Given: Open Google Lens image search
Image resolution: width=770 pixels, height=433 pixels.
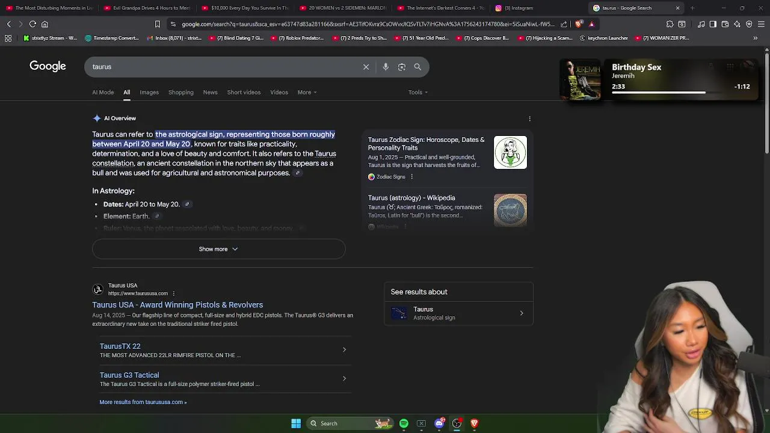Looking at the screenshot, I should click(402, 67).
